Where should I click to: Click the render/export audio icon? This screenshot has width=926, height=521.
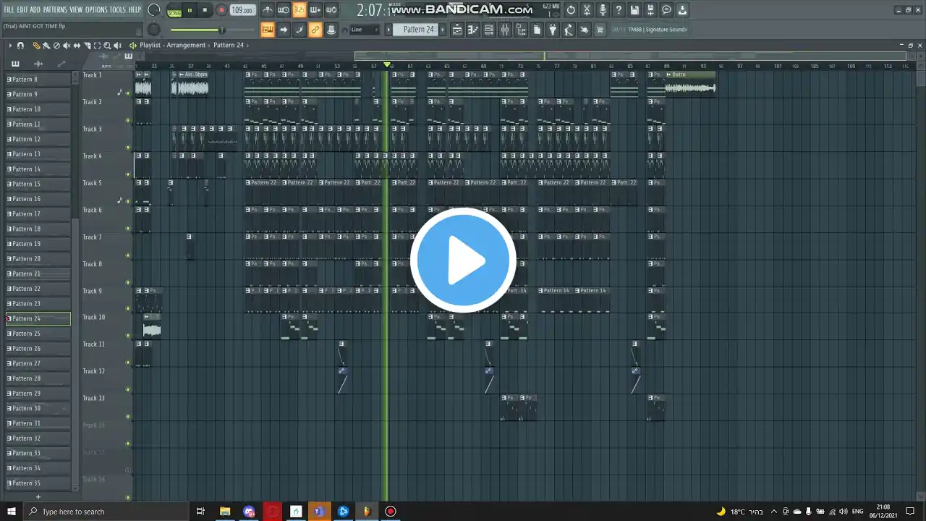(650, 10)
